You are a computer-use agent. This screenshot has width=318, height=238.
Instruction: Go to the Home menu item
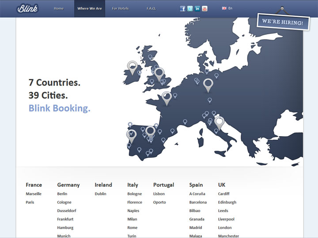tap(59, 8)
